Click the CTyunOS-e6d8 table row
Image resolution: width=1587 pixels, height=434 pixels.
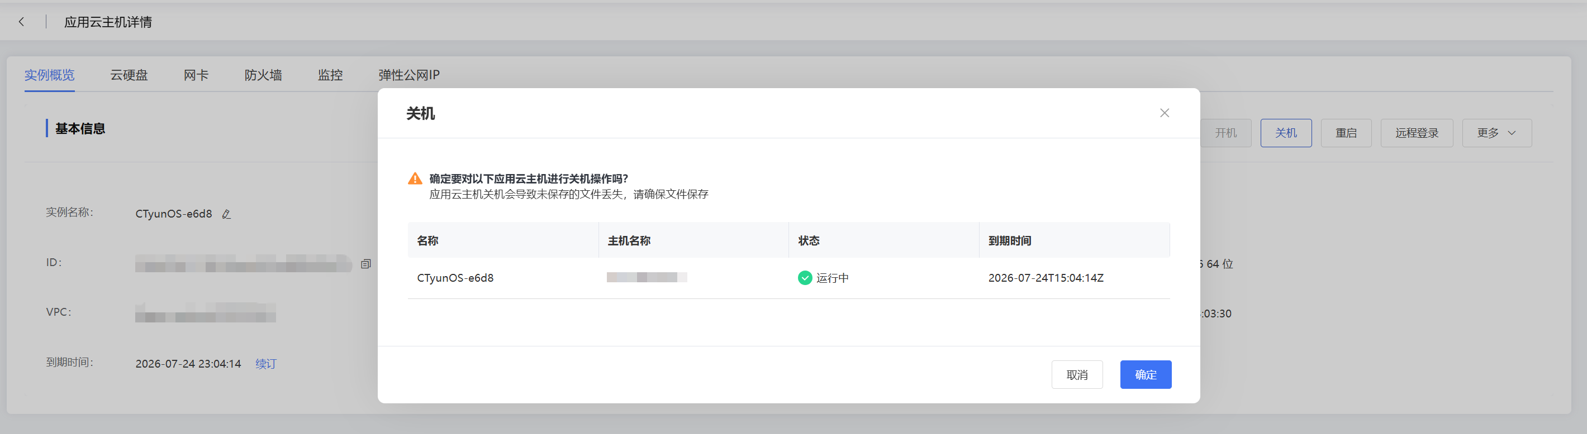(x=788, y=278)
